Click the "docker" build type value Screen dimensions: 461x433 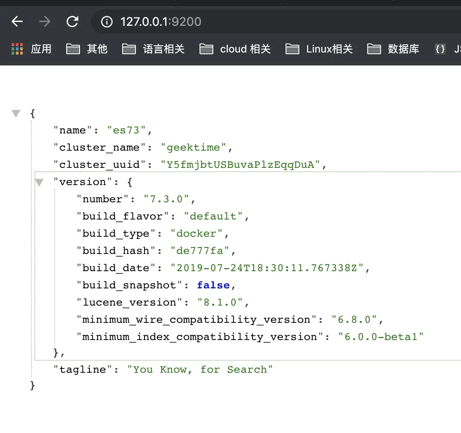point(197,233)
